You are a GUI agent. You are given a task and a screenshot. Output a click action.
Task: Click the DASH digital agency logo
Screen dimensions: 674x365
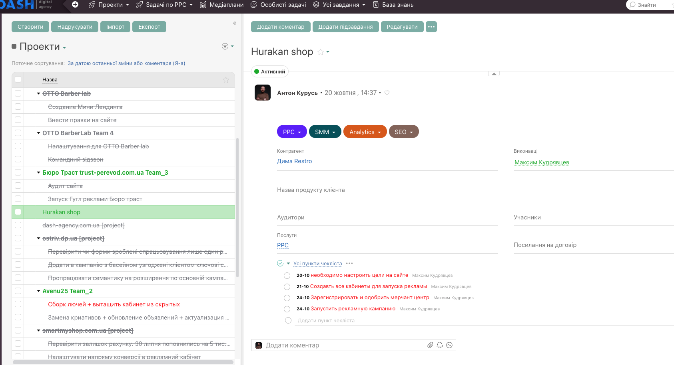pyautogui.click(x=26, y=5)
